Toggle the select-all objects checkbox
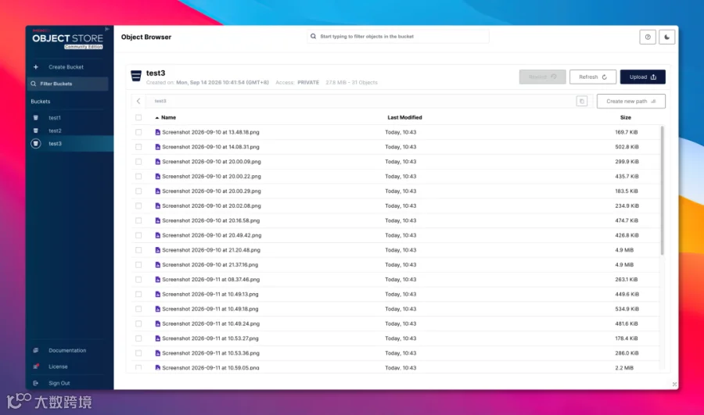This screenshot has height=415, width=704. click(138, 117)
